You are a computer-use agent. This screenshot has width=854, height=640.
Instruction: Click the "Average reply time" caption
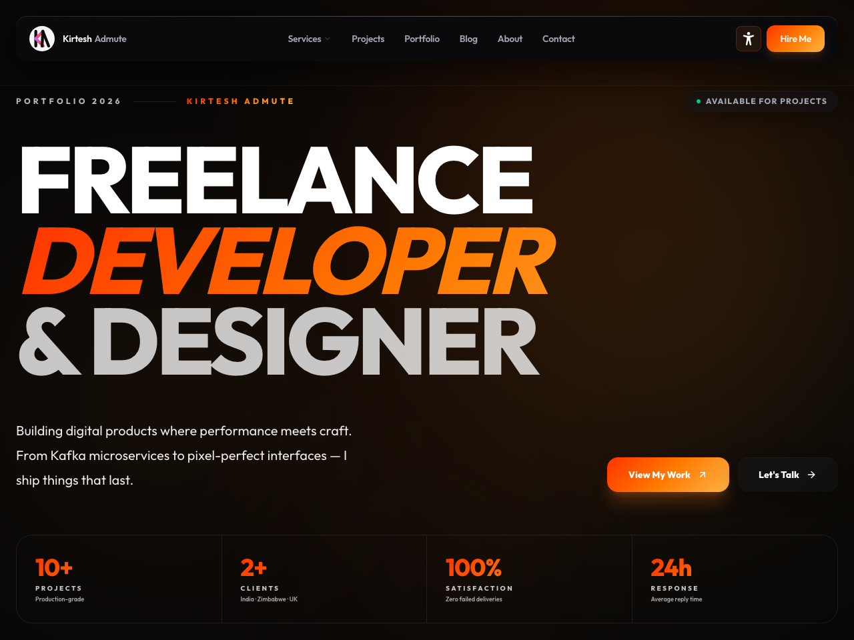[676, 599]
